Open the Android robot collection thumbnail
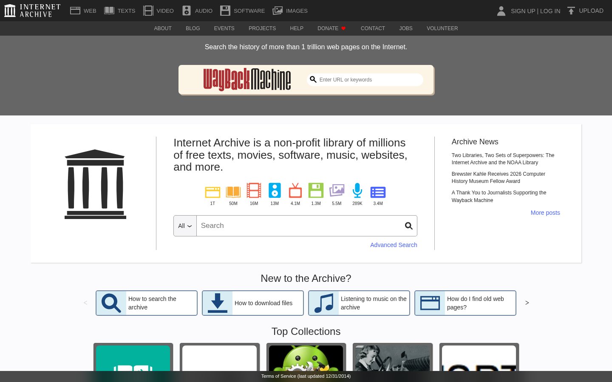Screen dimensions: 612x382 pyautogui.click(x=306, y=358)
